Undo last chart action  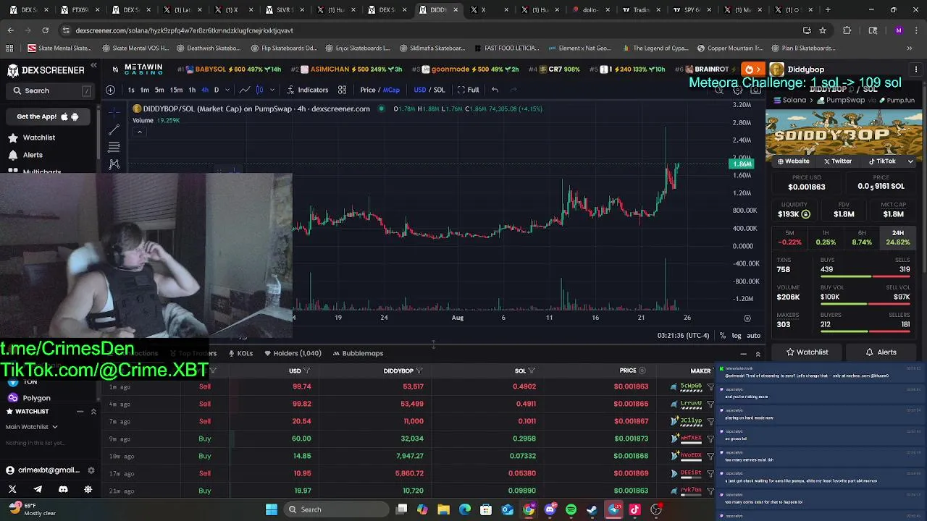495,90
